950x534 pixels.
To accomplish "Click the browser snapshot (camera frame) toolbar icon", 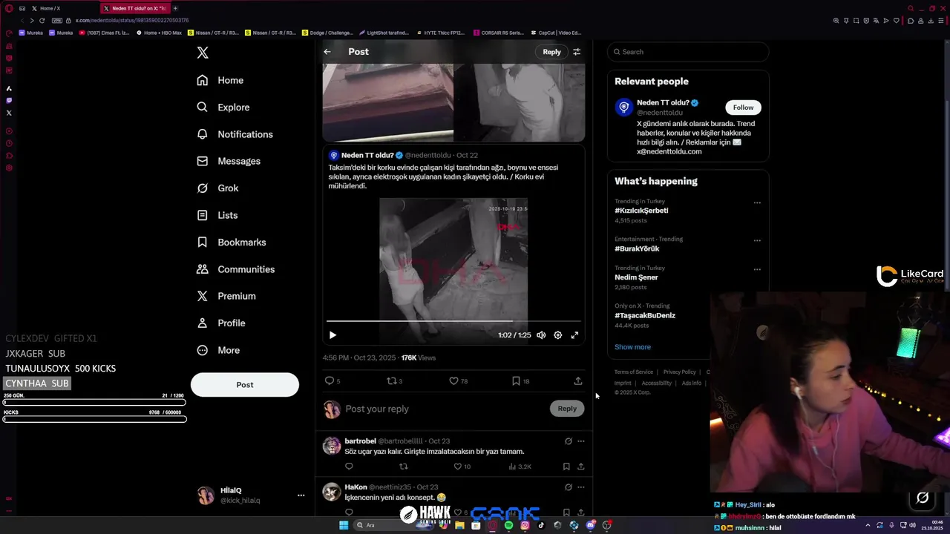I will click(x=856, y=21).
